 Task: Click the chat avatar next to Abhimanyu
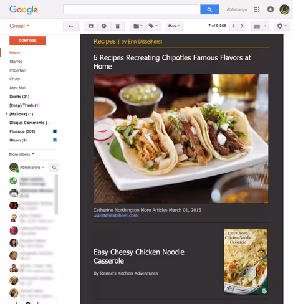coord(14,168)
